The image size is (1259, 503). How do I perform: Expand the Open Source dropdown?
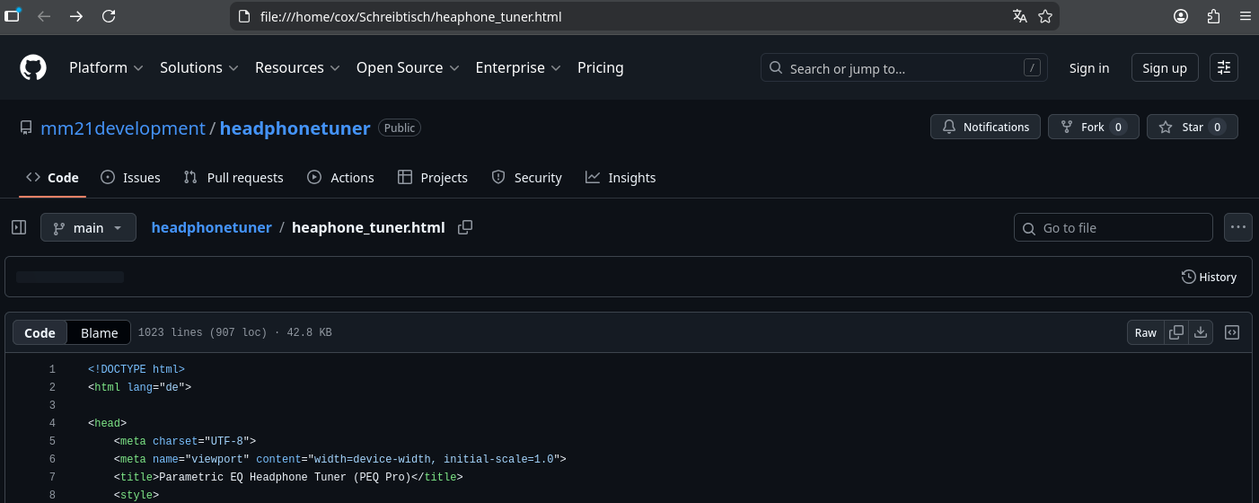point(408,67)
